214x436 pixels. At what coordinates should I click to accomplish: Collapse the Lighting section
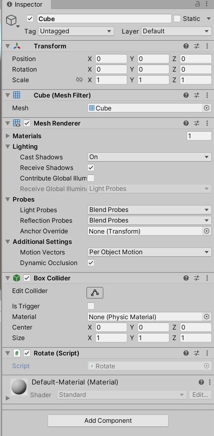click(x=7, y=147)
